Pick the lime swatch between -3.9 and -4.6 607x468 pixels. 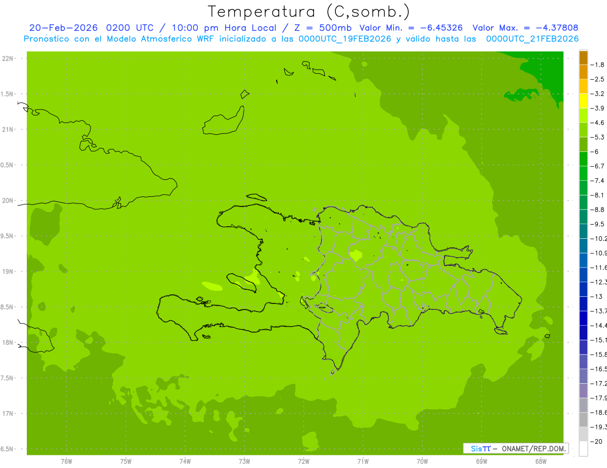click(x=583, y=116)
